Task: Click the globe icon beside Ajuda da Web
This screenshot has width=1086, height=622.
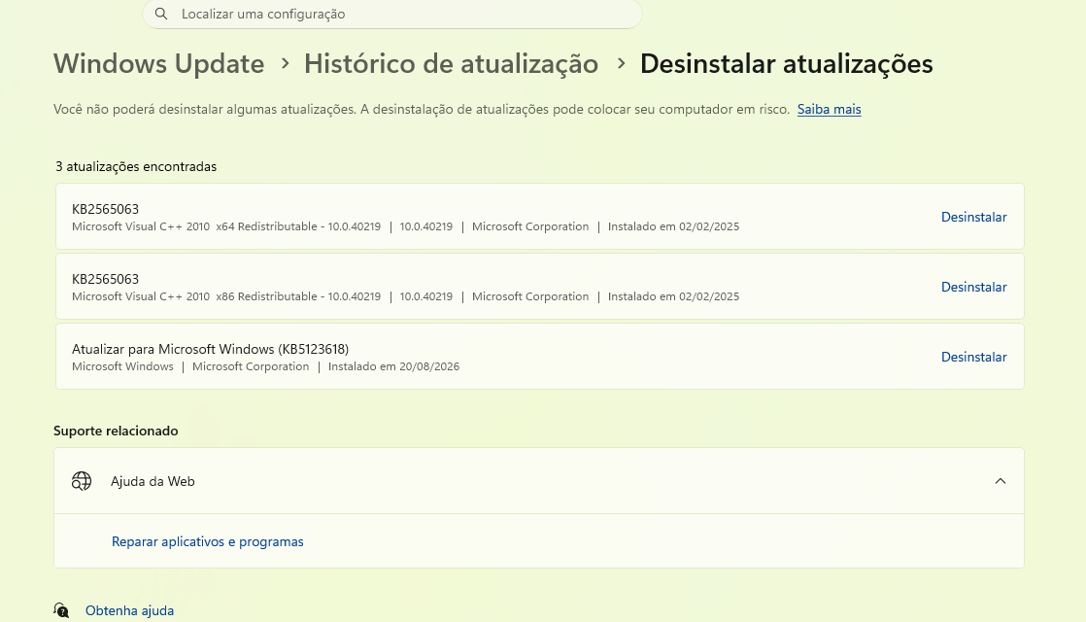Action: coord(82,481)
